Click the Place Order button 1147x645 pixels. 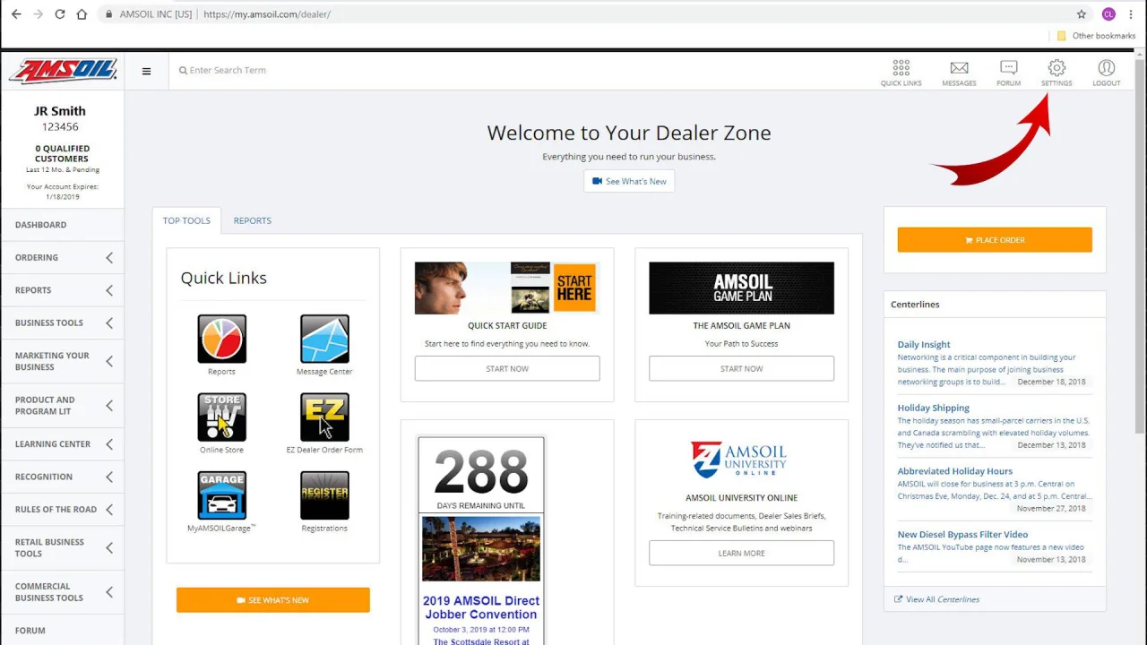[x=995, y=240]
